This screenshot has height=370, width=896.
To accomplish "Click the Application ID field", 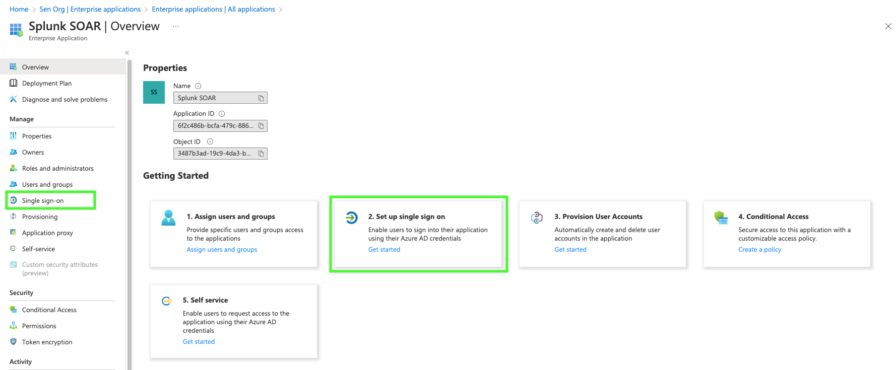I will click(x=220, y=126).
